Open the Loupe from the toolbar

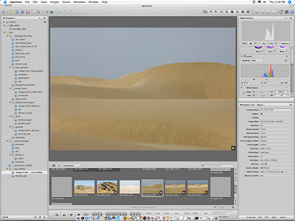coord(281,12)
